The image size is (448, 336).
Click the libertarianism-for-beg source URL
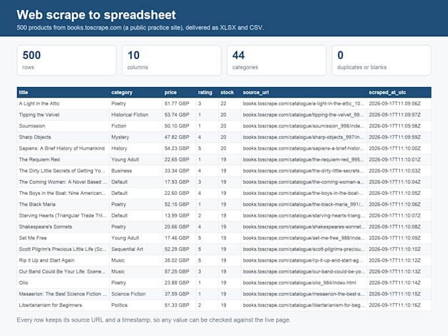[x=304, y=305]
